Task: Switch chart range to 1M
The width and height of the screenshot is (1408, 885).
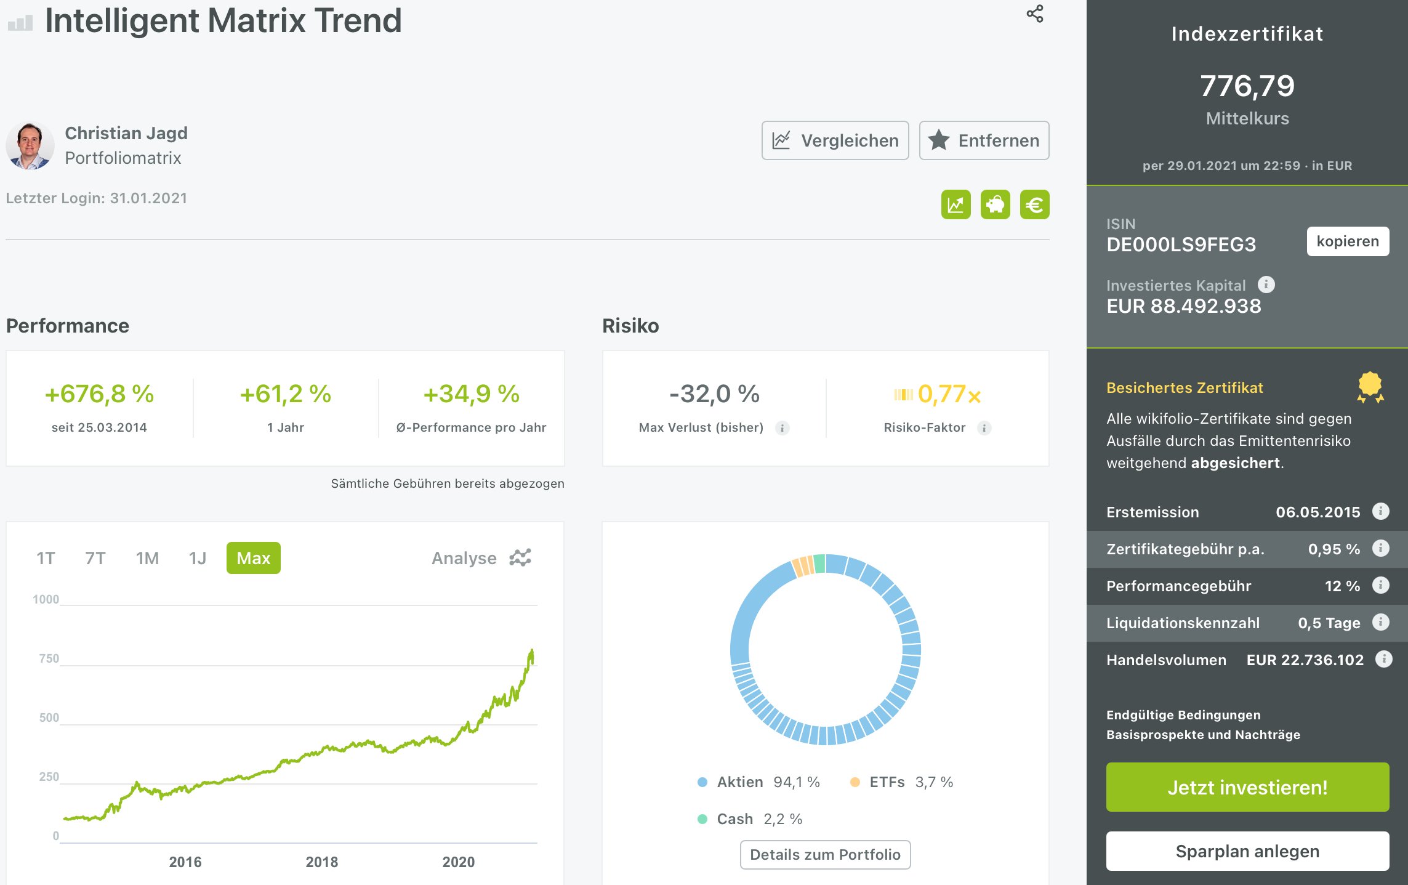Action: coord(147,558)
